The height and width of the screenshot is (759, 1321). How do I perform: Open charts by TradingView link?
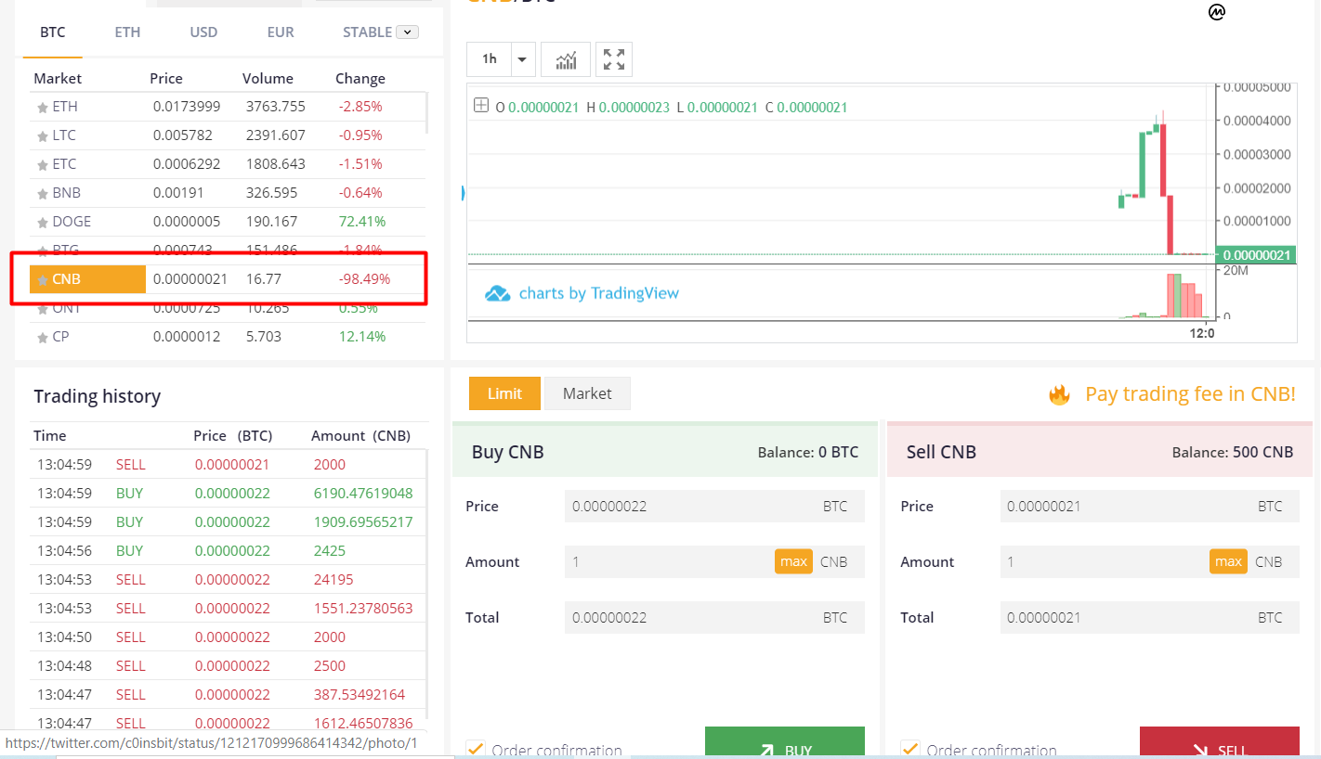click(x=599, y=293)
